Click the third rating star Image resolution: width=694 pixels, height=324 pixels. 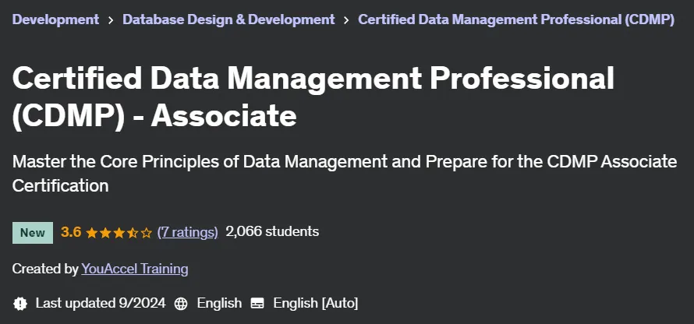119,233
